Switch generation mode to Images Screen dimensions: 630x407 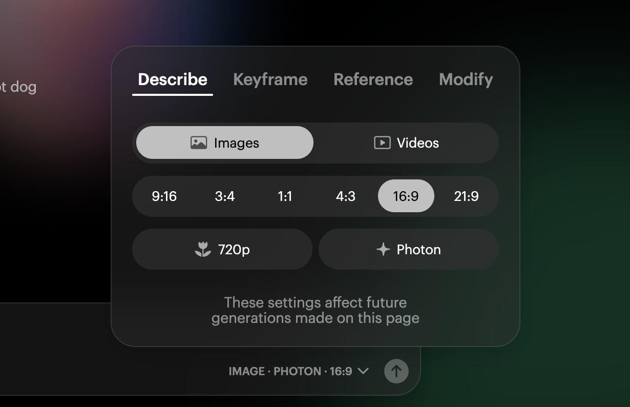pyautogui.click(x=225, y=143)
